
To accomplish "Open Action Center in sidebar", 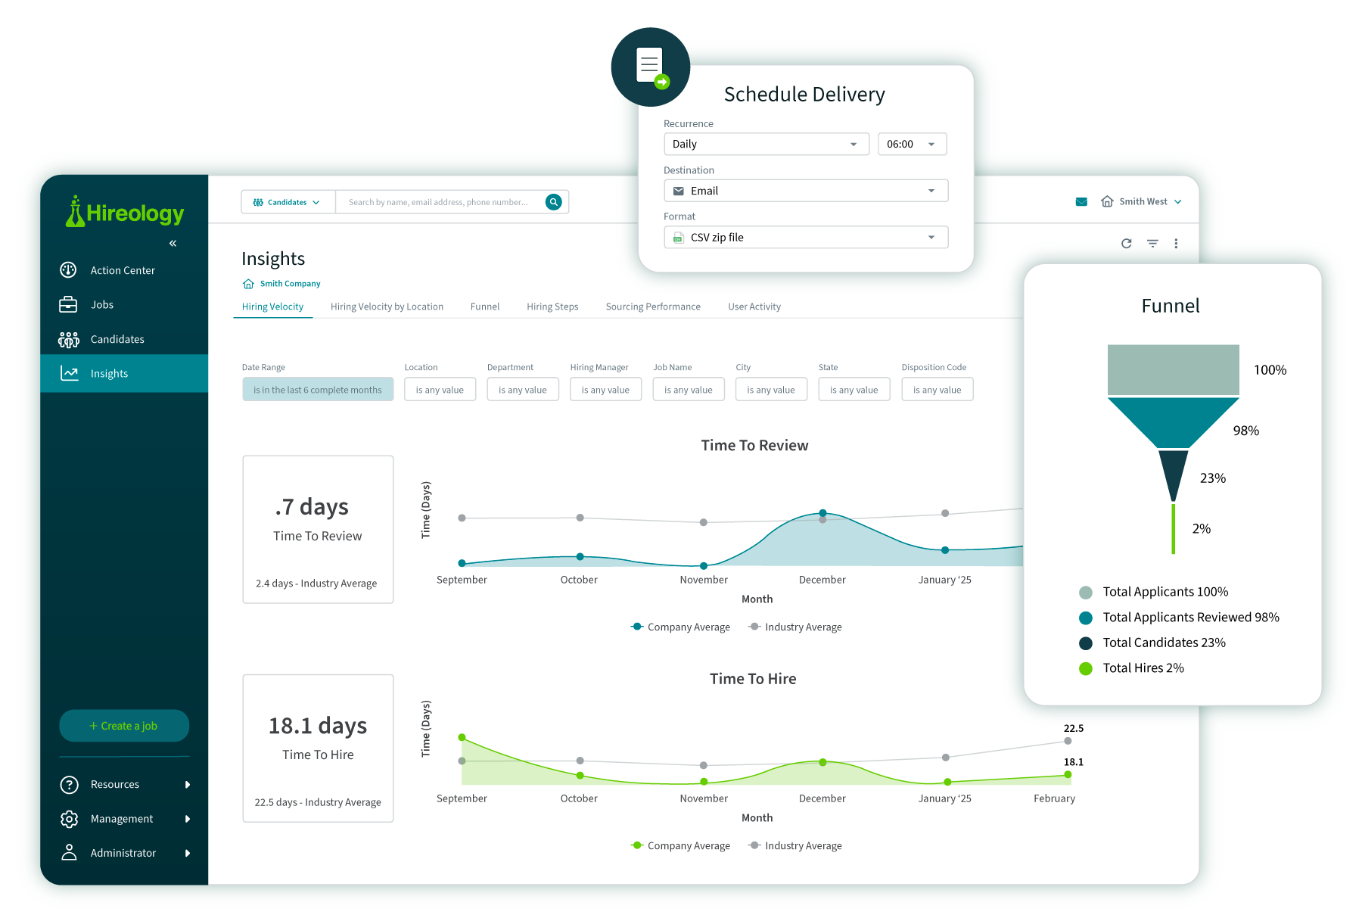I will click(124, 270).
